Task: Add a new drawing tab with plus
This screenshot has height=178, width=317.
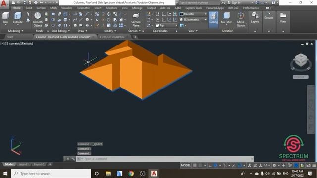Action: 135,37
